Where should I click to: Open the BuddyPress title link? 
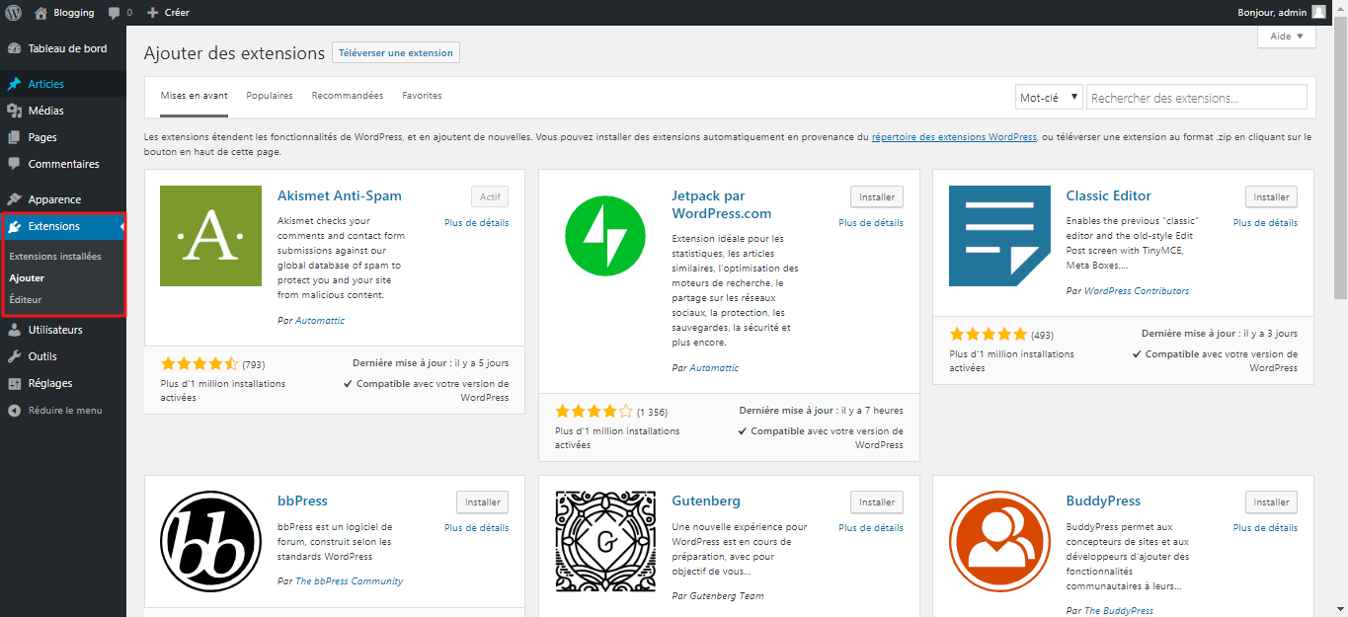[x=1103, y=501]
